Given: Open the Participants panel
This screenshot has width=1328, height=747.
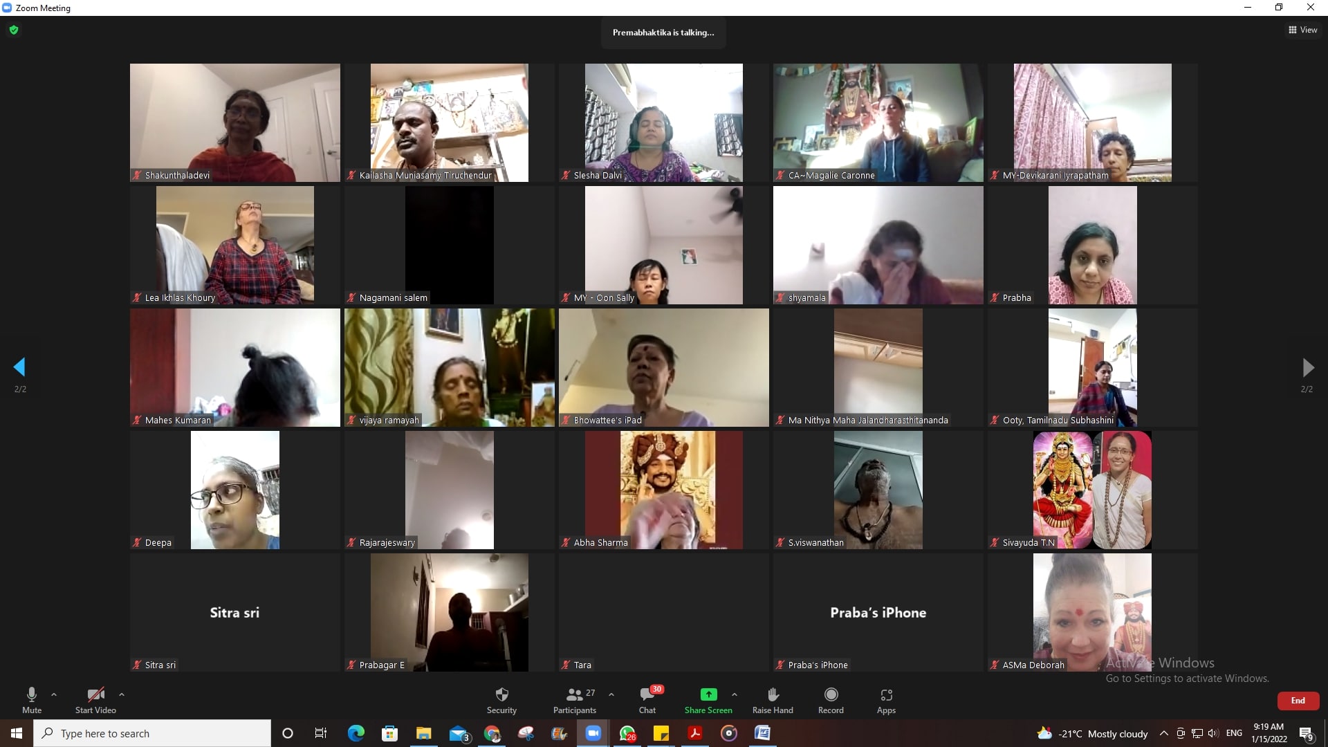Looking at the screenshot, I should point(574,694).
